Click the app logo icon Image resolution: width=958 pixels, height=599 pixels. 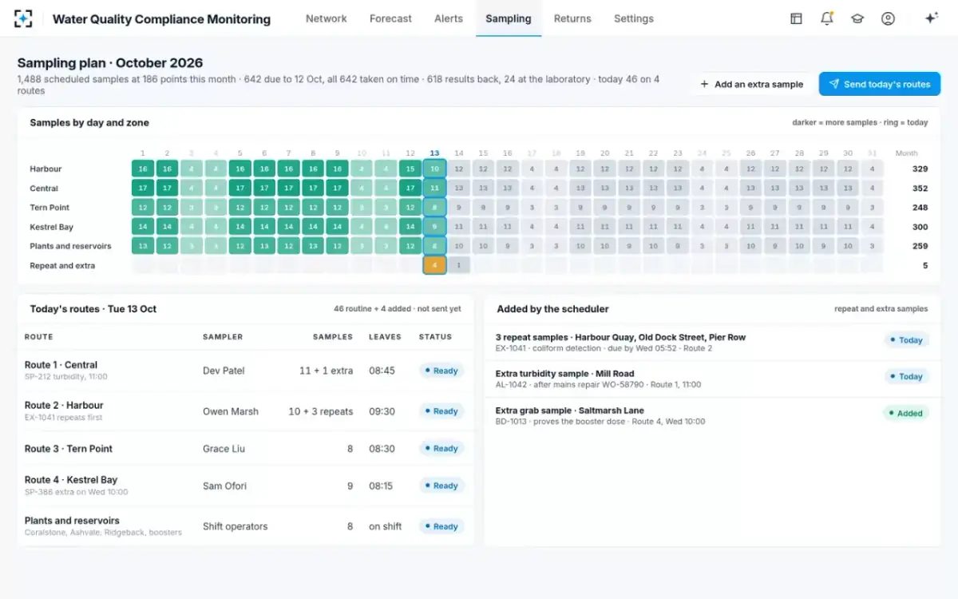23,18
